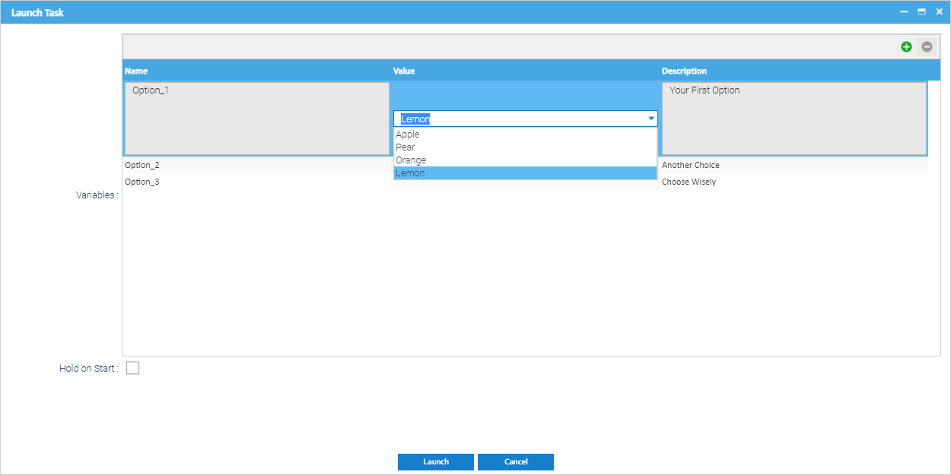Viewport: 951px width, 475px height.
Task: Select the highlighted Lemon list option
Action: click(411, 173)
